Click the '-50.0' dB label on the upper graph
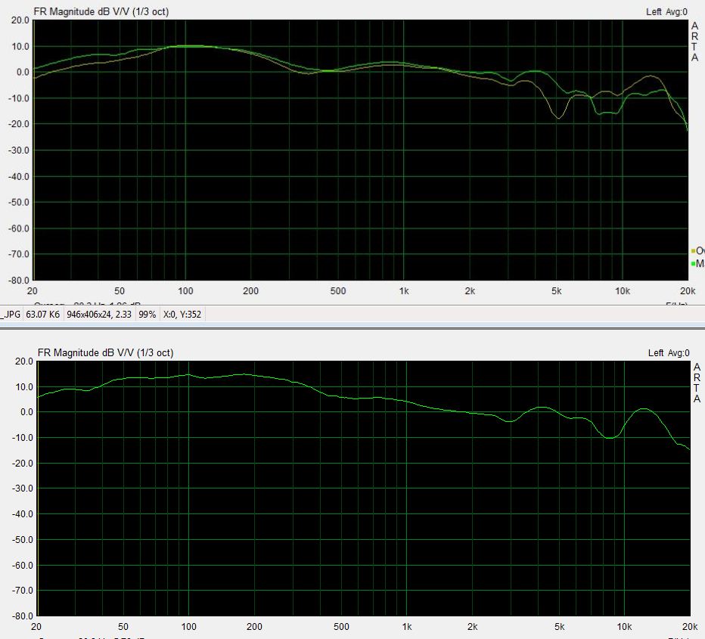This screenshot has height=639, width=705. point(19,202)
